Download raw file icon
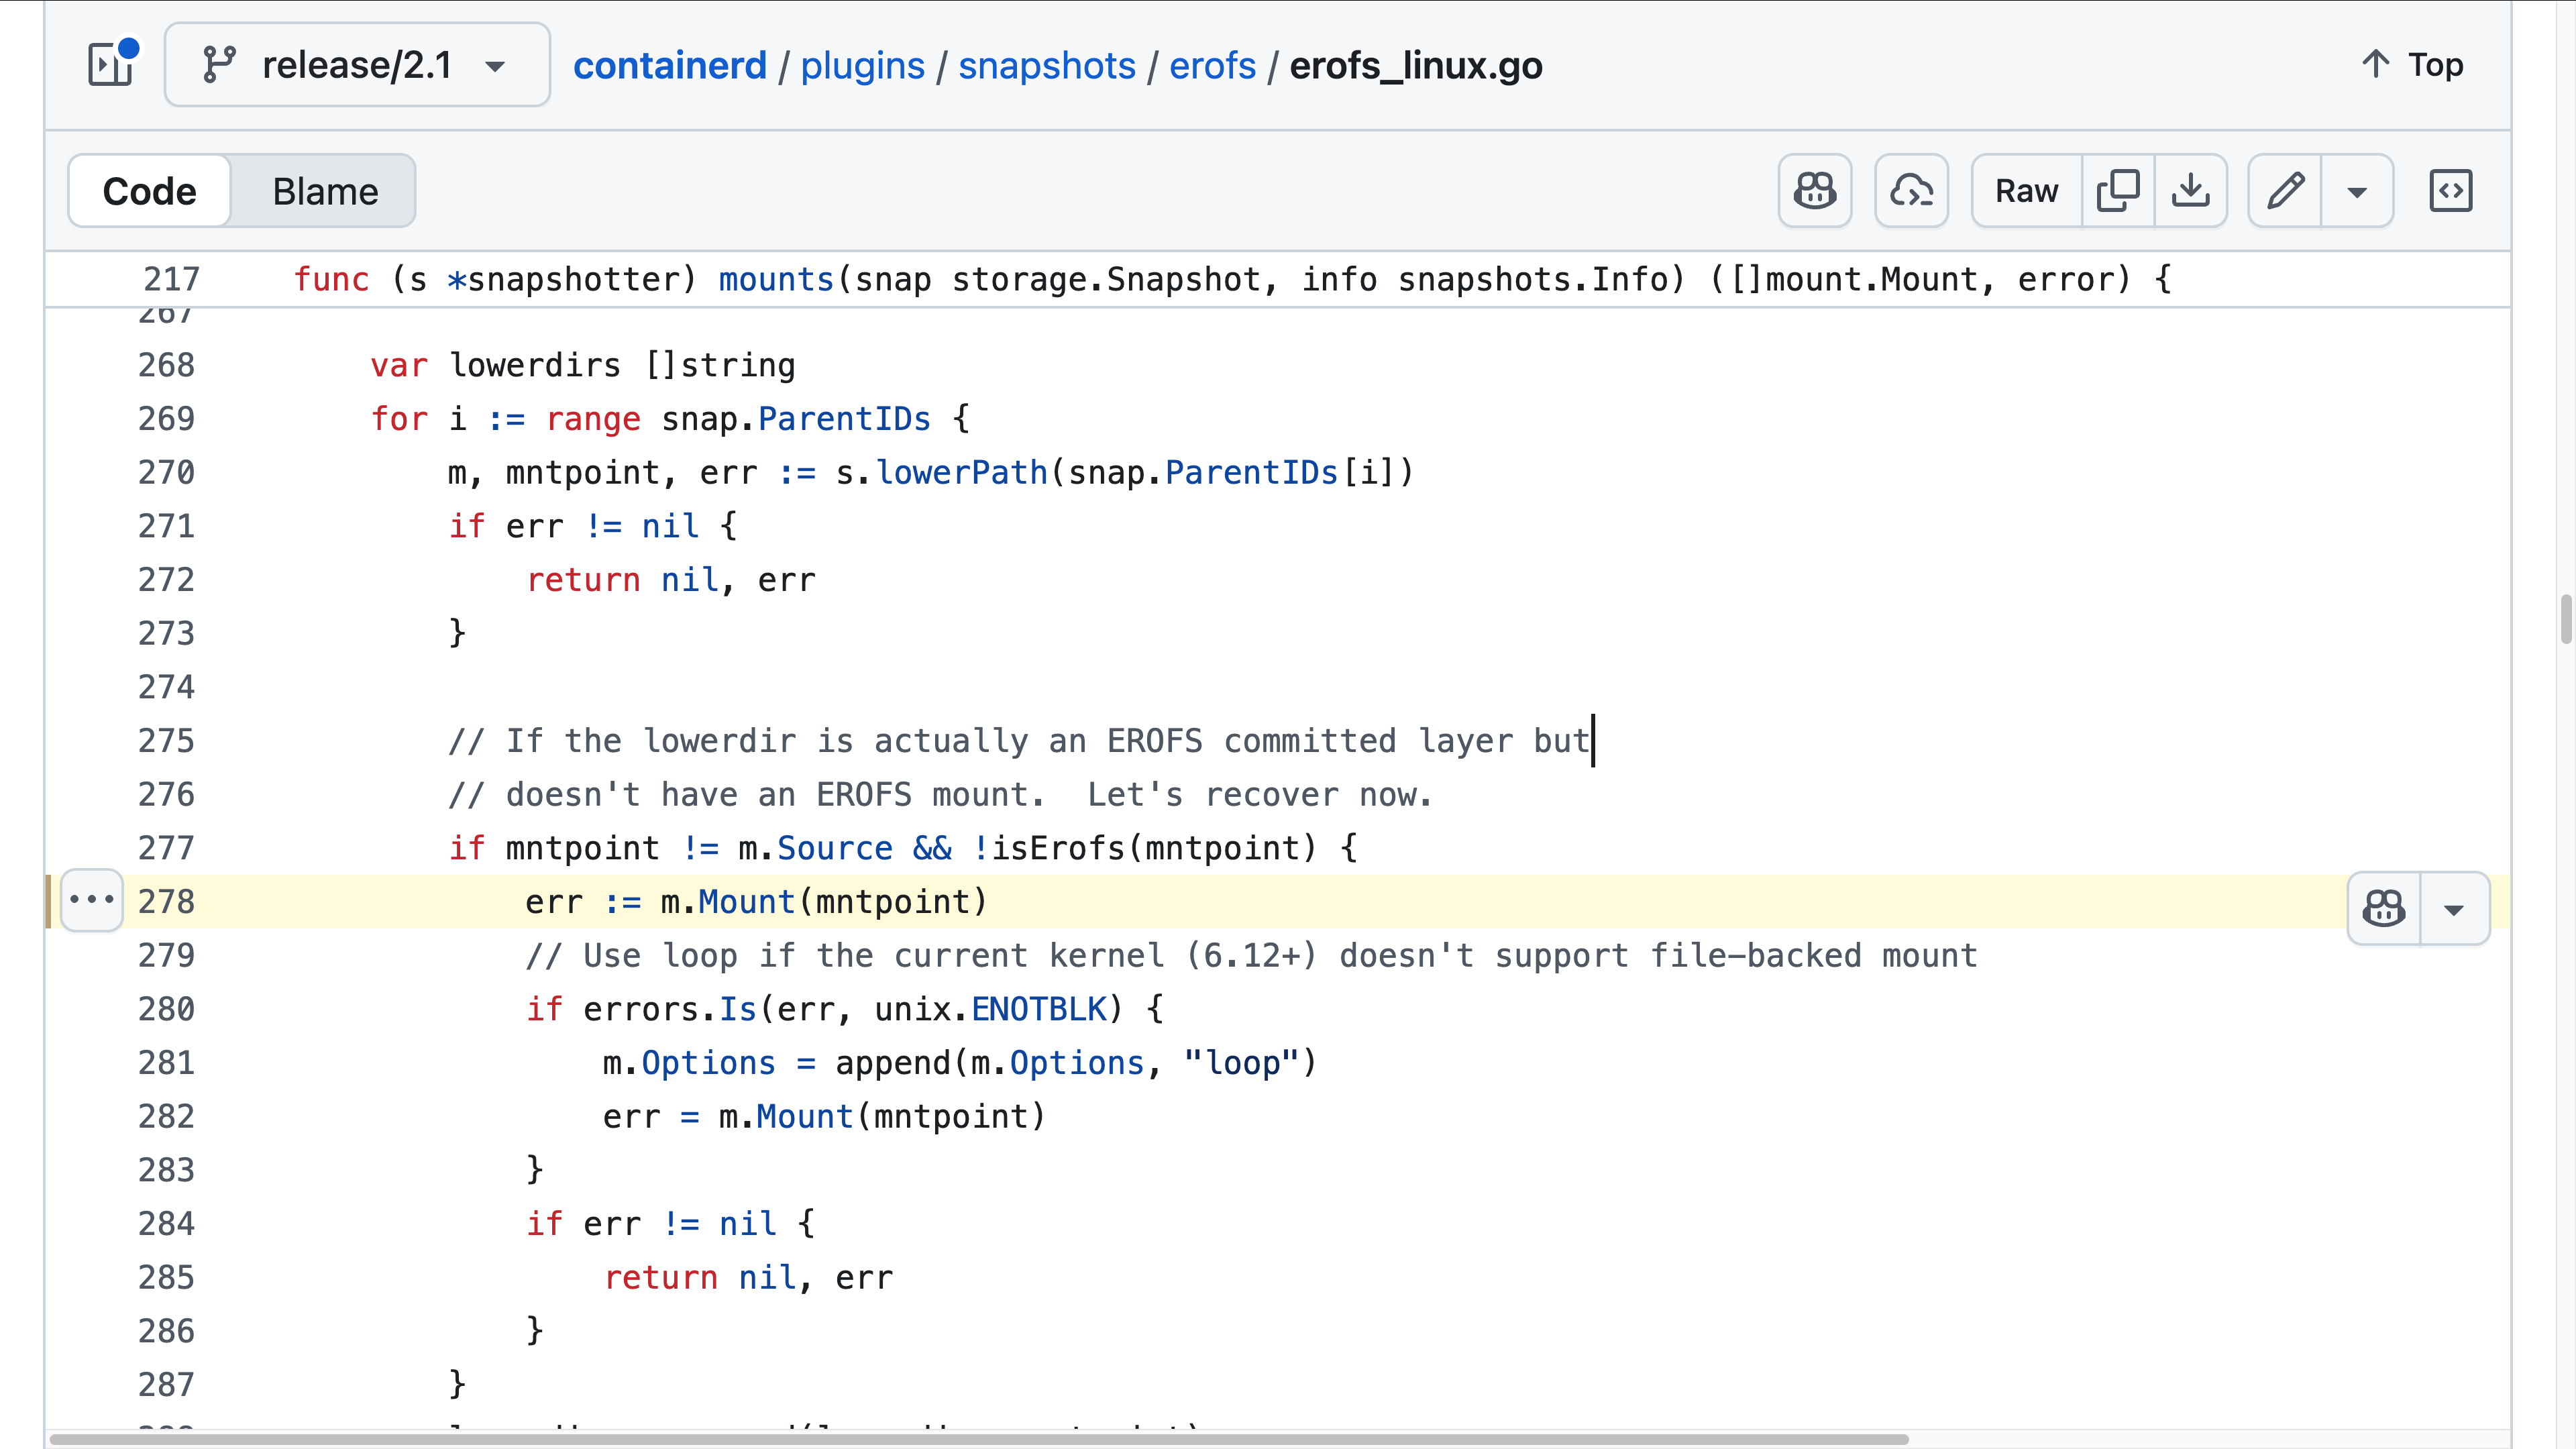Screen dimensions: 2576x1449 (x=2190, y=190)
